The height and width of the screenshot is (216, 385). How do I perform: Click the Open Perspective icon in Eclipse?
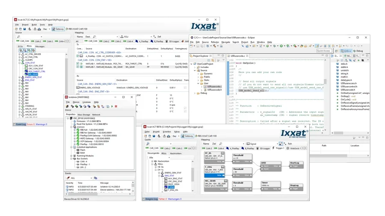(x=336, y=51)
